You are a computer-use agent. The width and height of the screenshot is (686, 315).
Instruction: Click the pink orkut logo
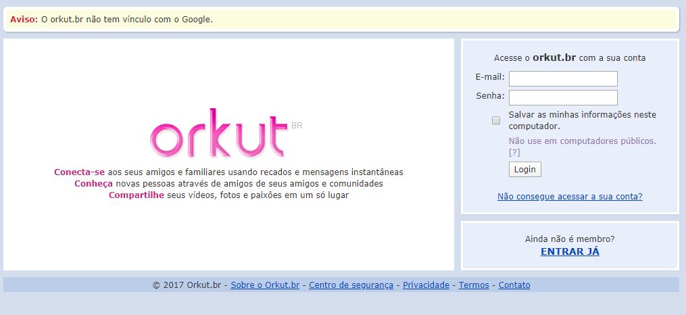pyautogui.click(x=219, y=133)
